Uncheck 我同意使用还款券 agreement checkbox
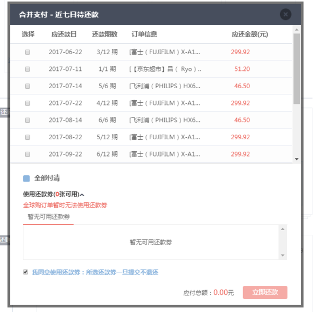The width and height of the screenshot is (313, 312). [26, 272]
